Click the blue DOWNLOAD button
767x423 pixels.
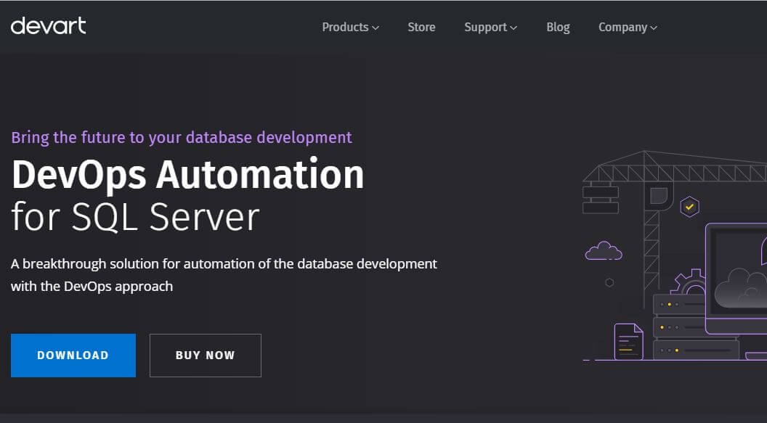[73, 355]
